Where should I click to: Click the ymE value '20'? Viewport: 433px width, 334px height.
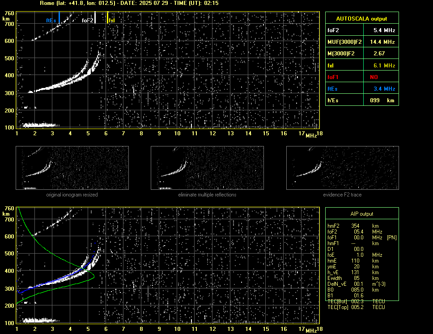pos(357,267)
